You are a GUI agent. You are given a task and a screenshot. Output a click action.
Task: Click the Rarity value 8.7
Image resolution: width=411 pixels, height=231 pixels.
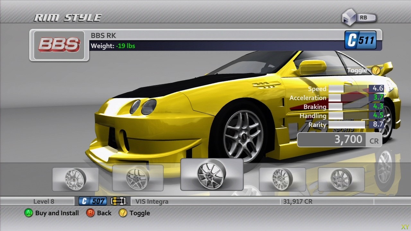pos(378,125)
